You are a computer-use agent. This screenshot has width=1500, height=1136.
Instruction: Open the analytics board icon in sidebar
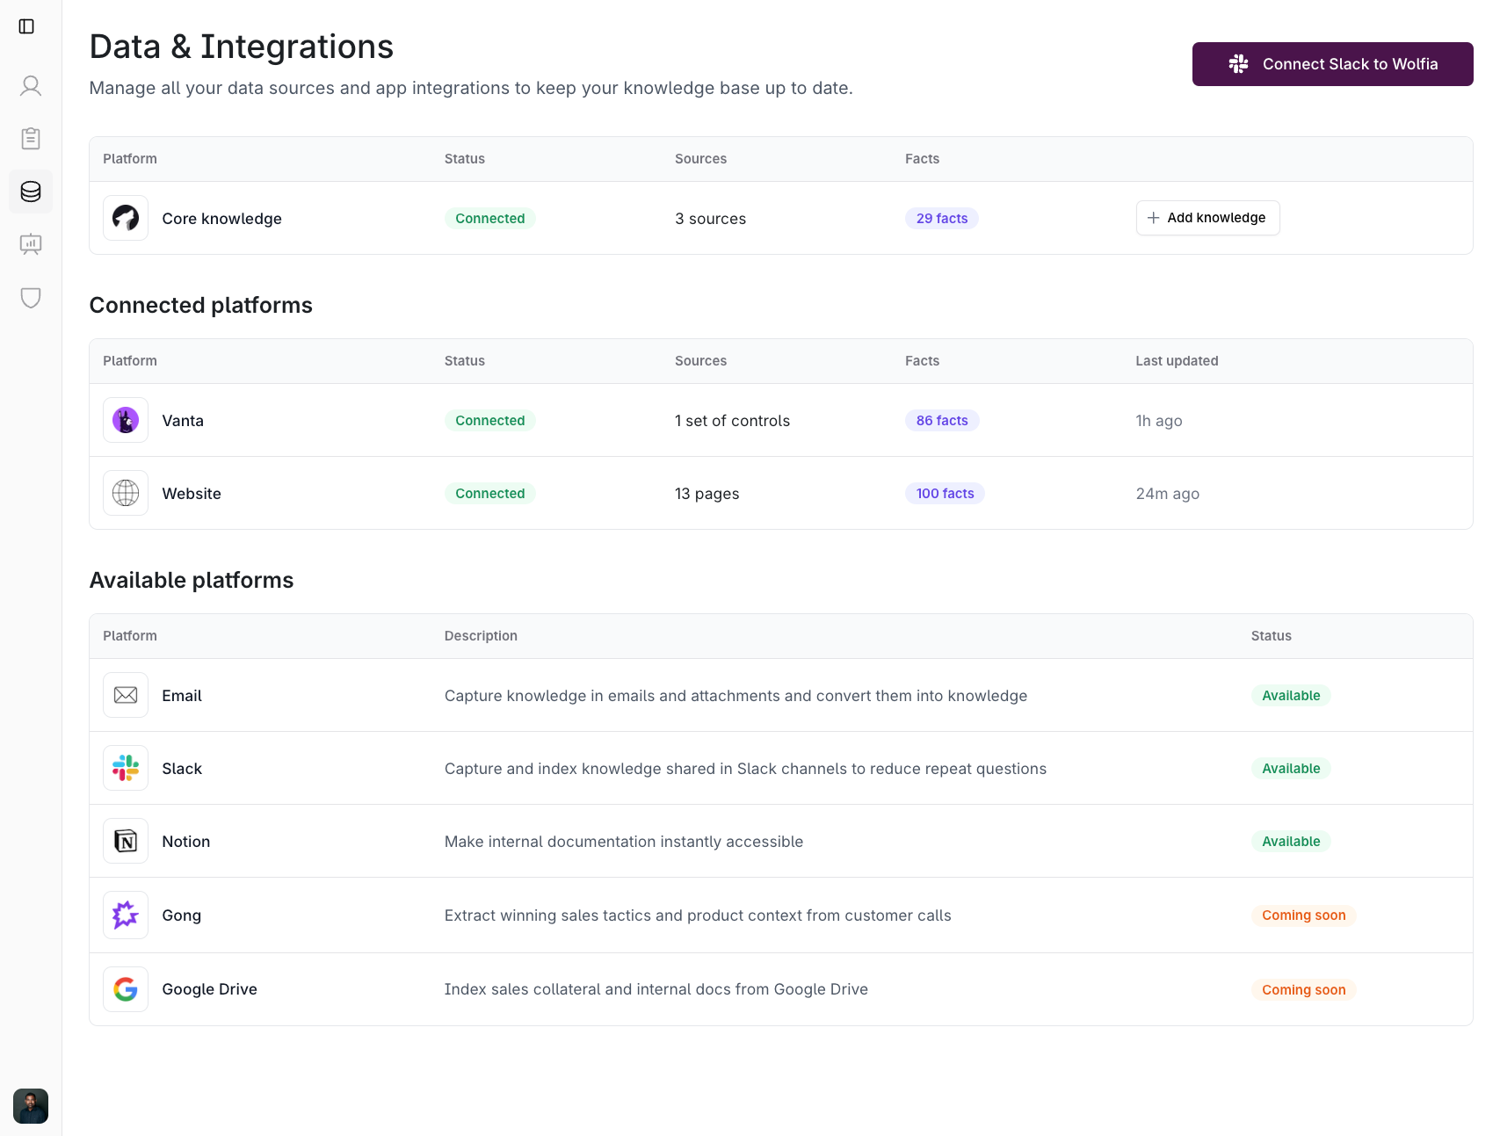click(x=31, y=244)
